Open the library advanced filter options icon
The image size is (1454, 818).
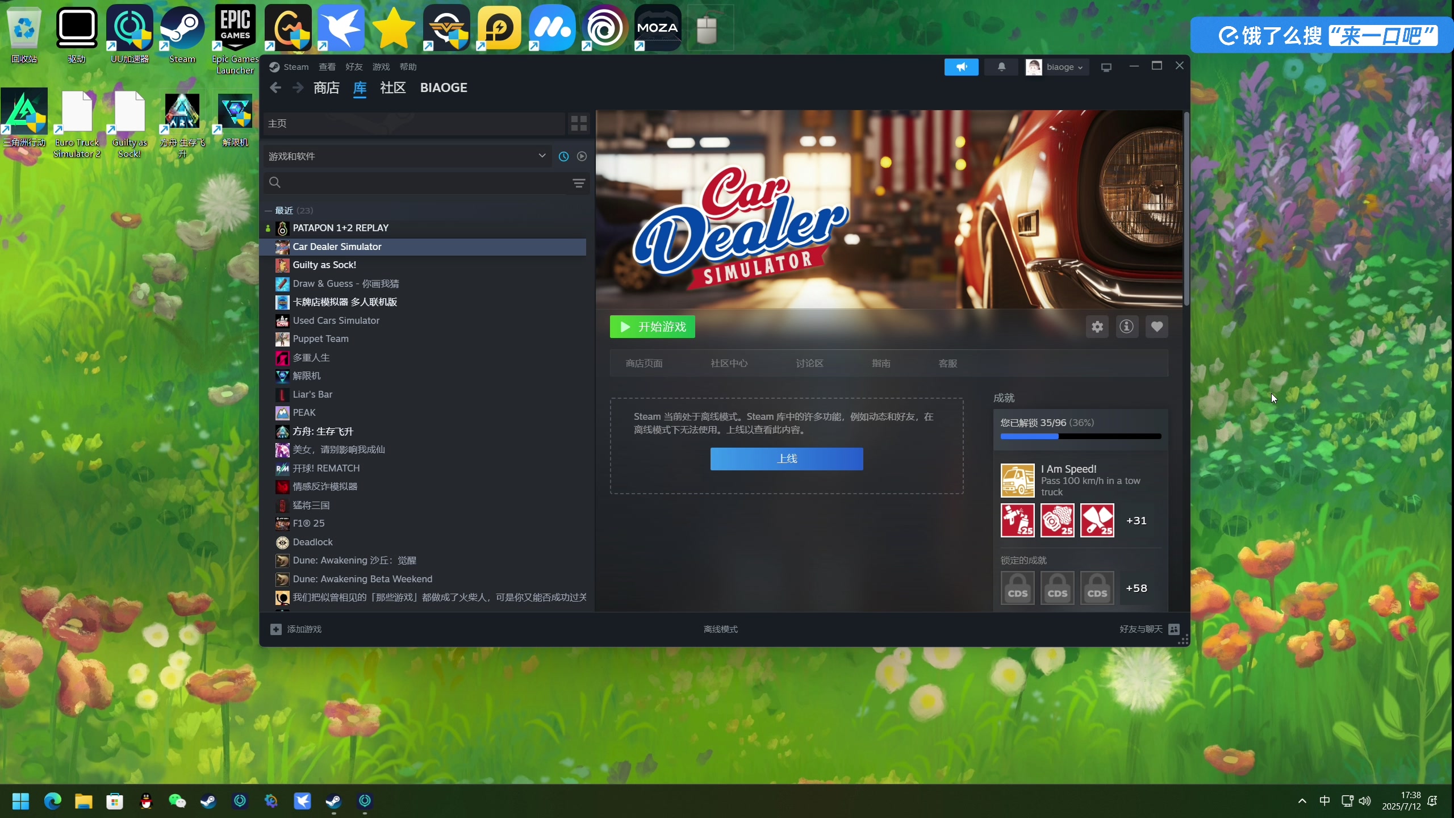pos(579,183)
